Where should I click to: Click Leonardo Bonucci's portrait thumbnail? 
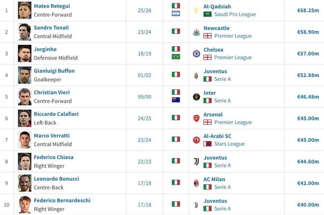tap(25, 183)
